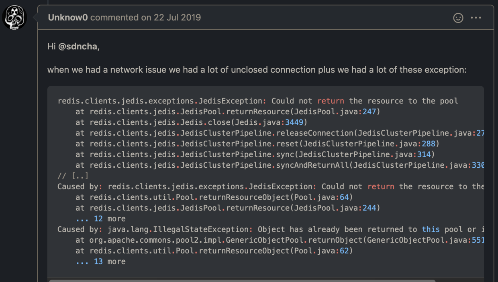Click the skull avatar of Unknow0
The image size is (498, 282).
14,18
